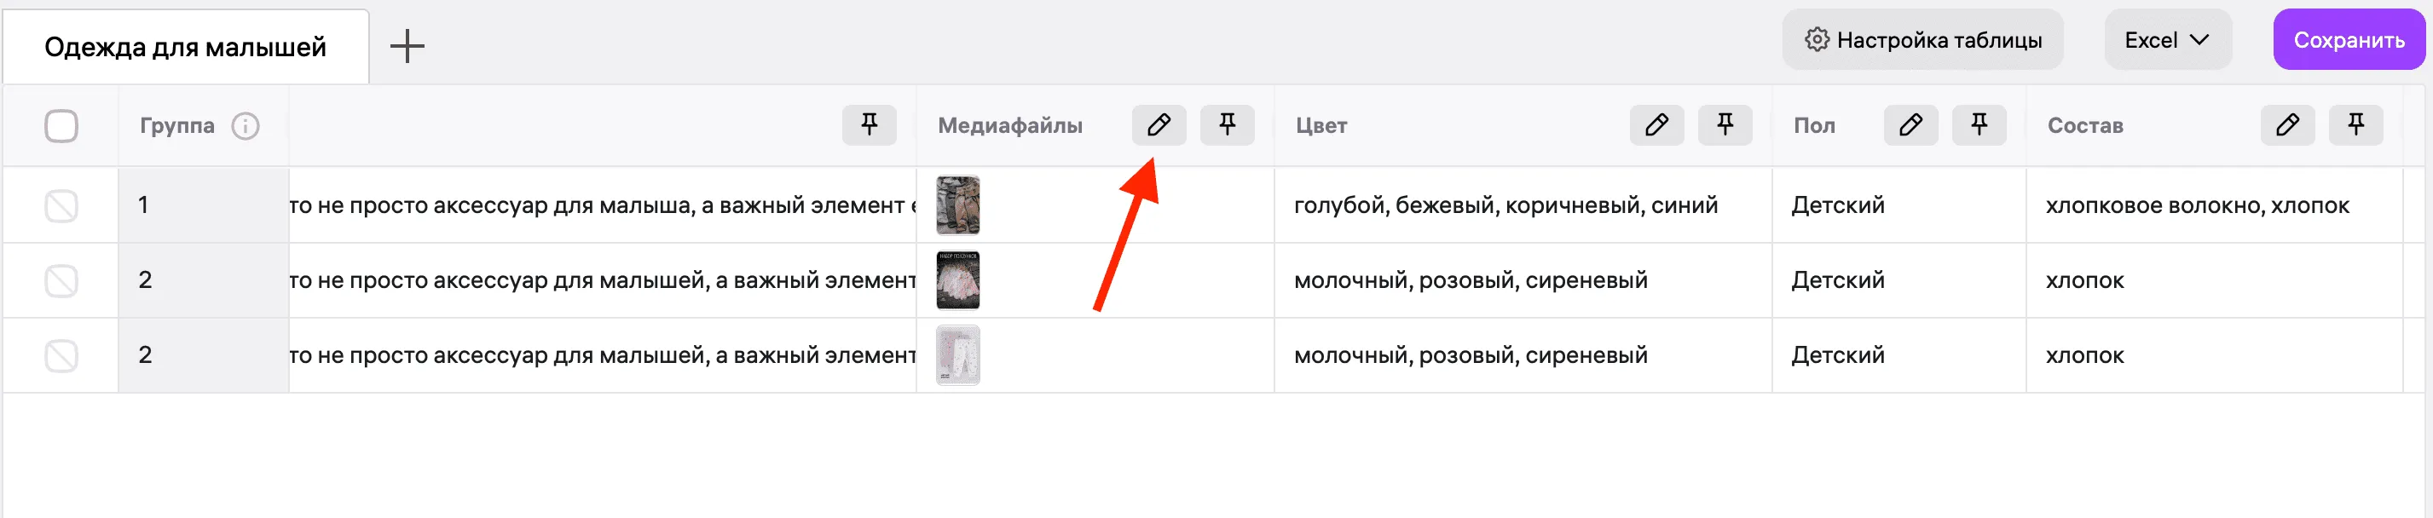Open the Excel export dropdown

click(2168, 38)
